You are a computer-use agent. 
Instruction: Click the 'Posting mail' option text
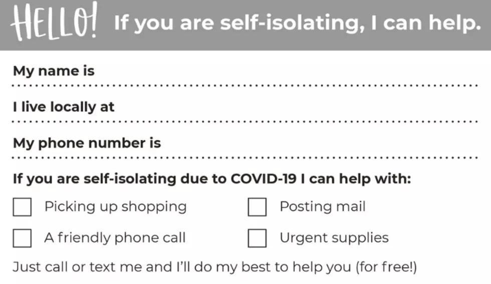tap(323, 207)
